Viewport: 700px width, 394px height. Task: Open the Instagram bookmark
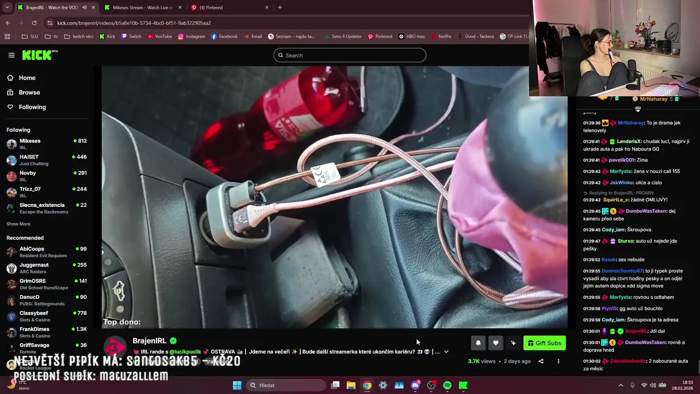[x=191, y=37]
